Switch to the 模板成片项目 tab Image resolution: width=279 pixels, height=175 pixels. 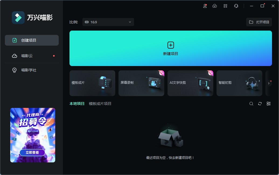tap(101, 104)
